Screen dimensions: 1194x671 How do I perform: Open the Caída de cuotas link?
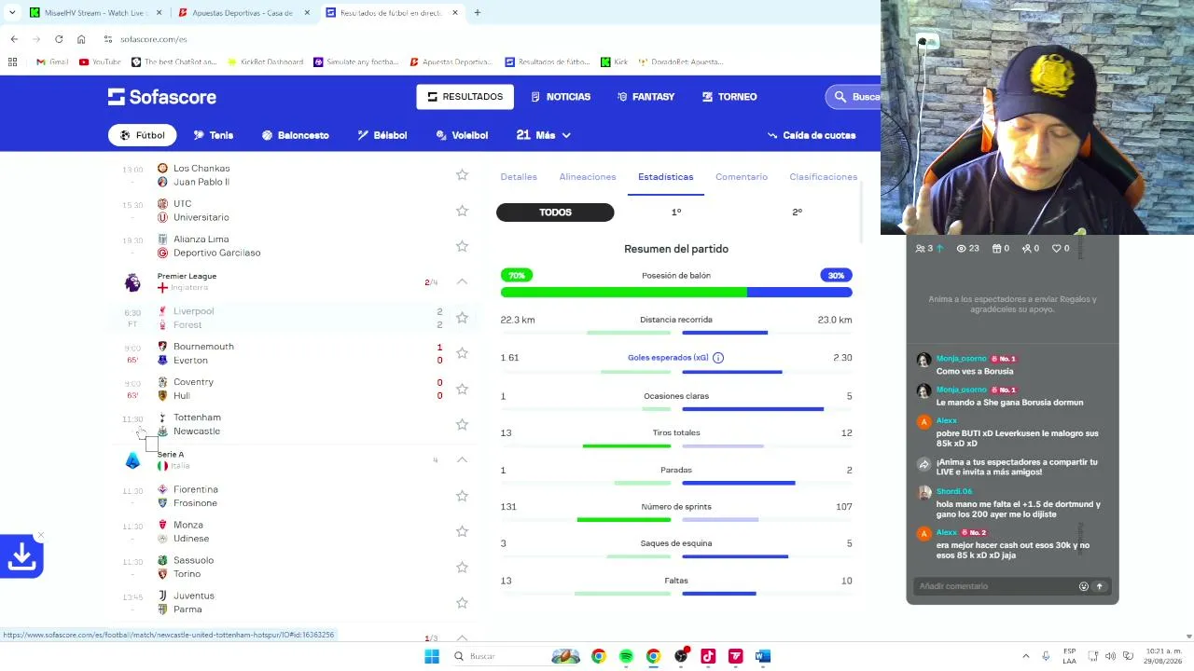tap(811, 135)
